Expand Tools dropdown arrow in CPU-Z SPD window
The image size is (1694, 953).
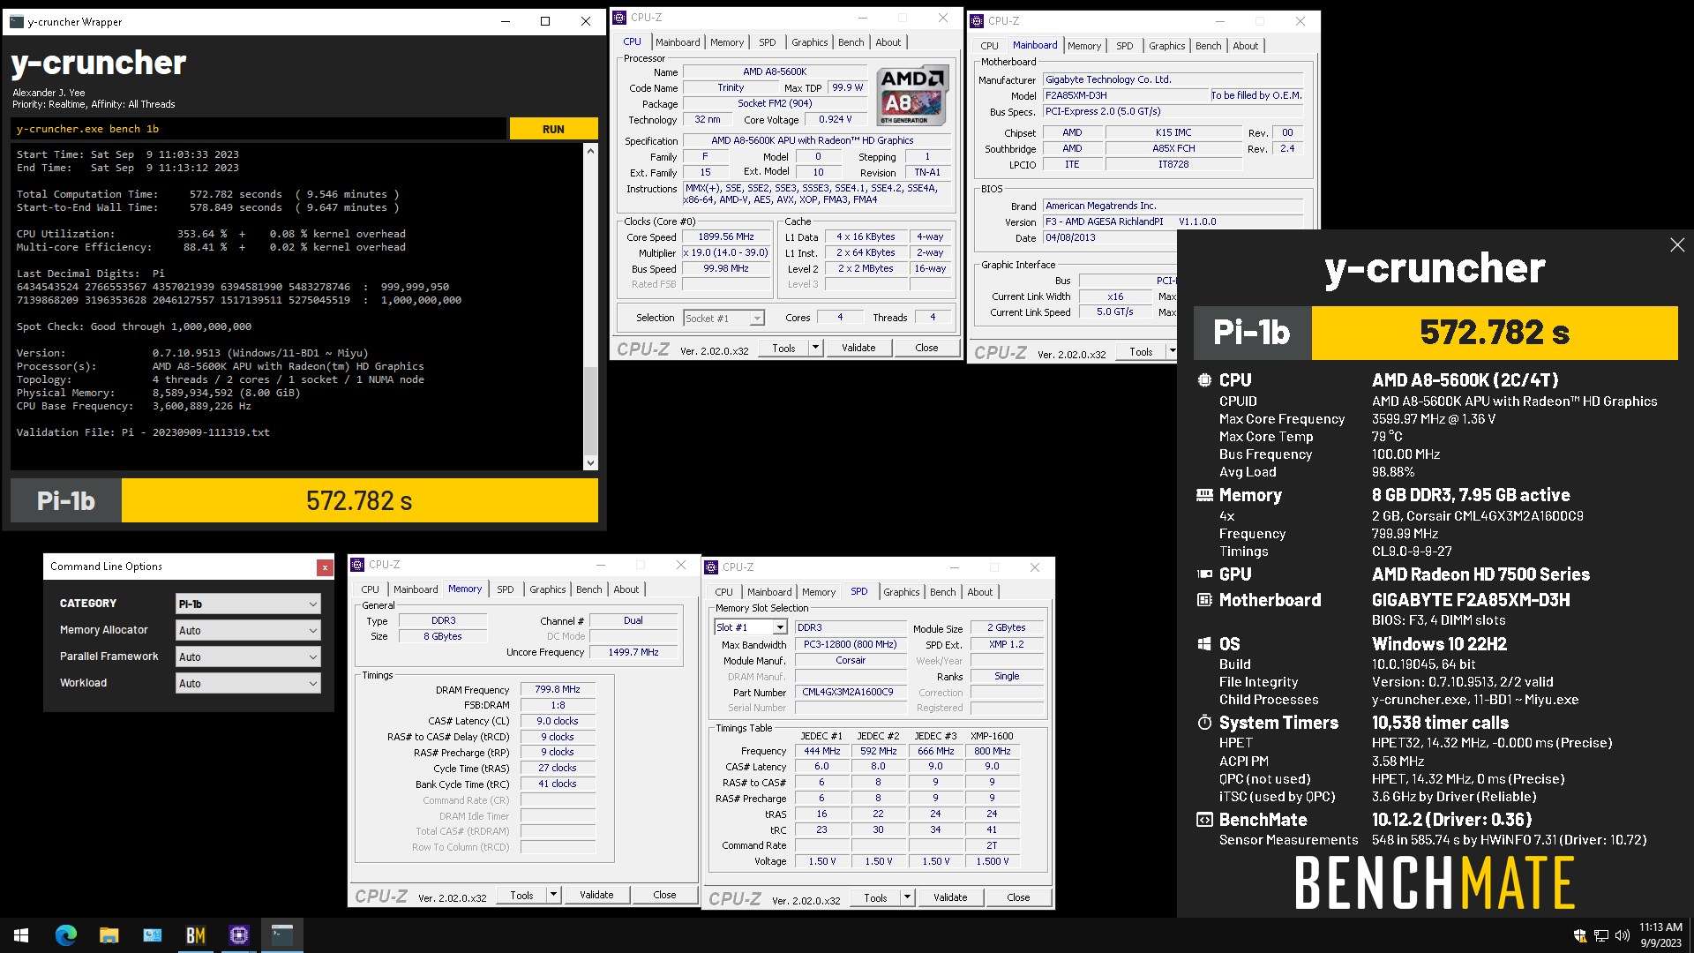coord(907,897)
